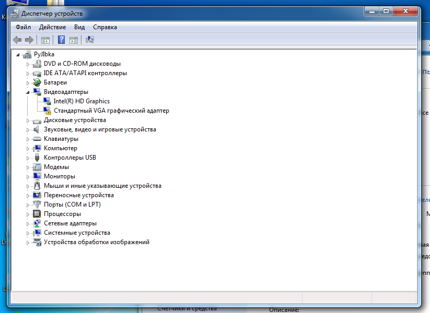
Task: Collapse the PyJIbka computer root node
Action: coord(18,54)
